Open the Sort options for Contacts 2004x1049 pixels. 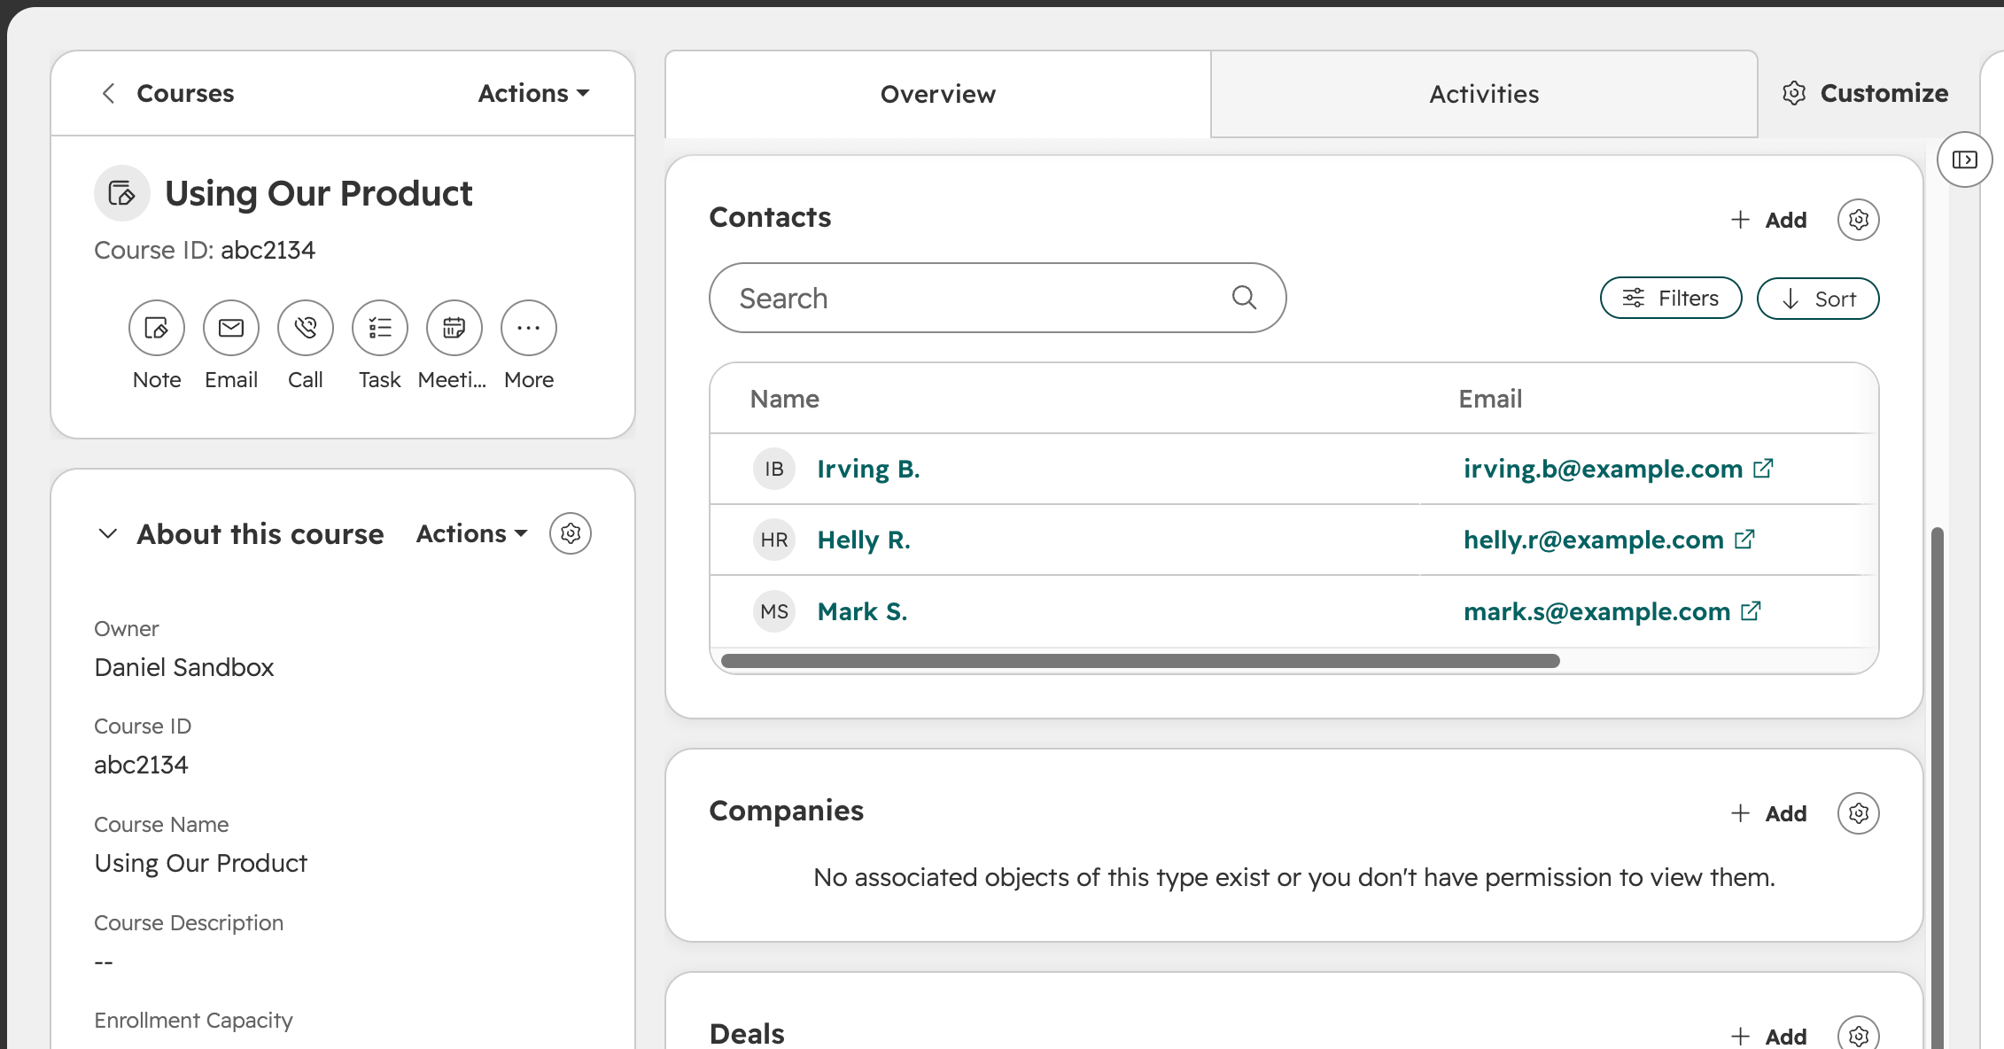pos(1818,299)
